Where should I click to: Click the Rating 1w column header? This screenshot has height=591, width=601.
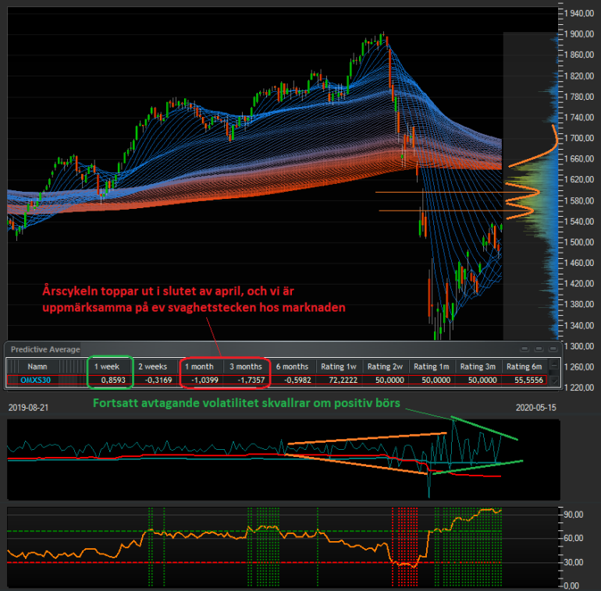tap(339, 366)
